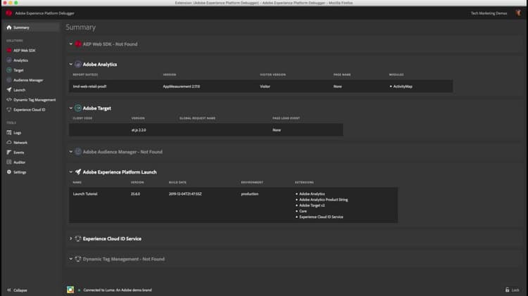Click the Adobe Audience Manager section icon
Screen dimensions: 528x296
coord(78,152)
